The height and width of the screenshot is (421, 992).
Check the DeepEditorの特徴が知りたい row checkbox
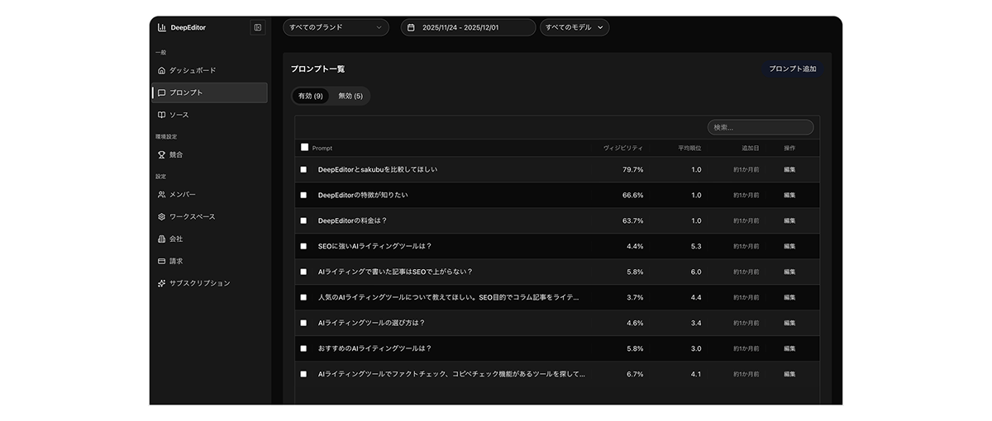(303, 195)
